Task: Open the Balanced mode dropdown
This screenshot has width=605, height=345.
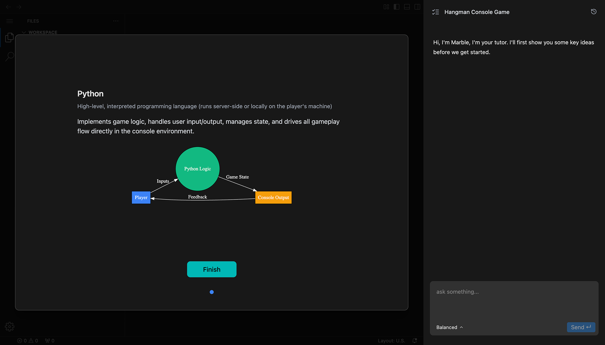Action: pos(449,327)
